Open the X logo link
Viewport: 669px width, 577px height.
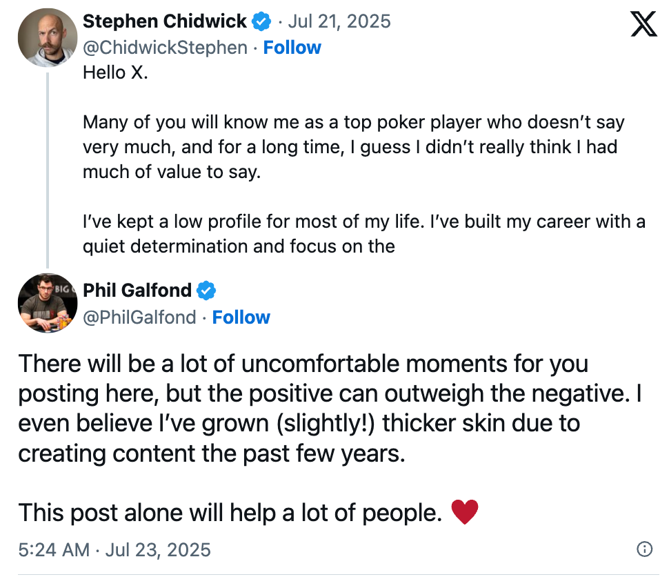click(x=644, y=24)
